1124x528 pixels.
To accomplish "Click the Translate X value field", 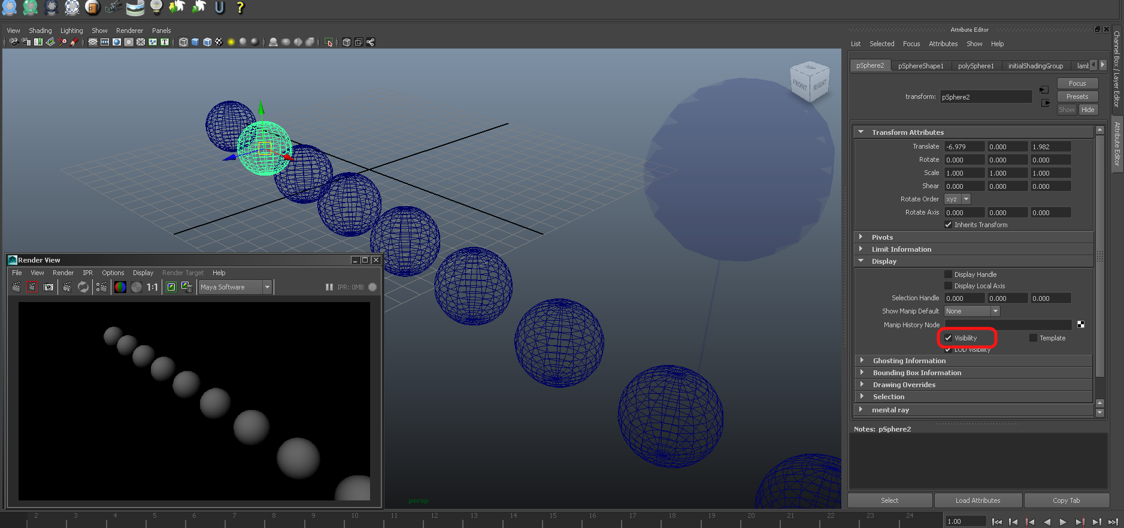I will point(964,147).
